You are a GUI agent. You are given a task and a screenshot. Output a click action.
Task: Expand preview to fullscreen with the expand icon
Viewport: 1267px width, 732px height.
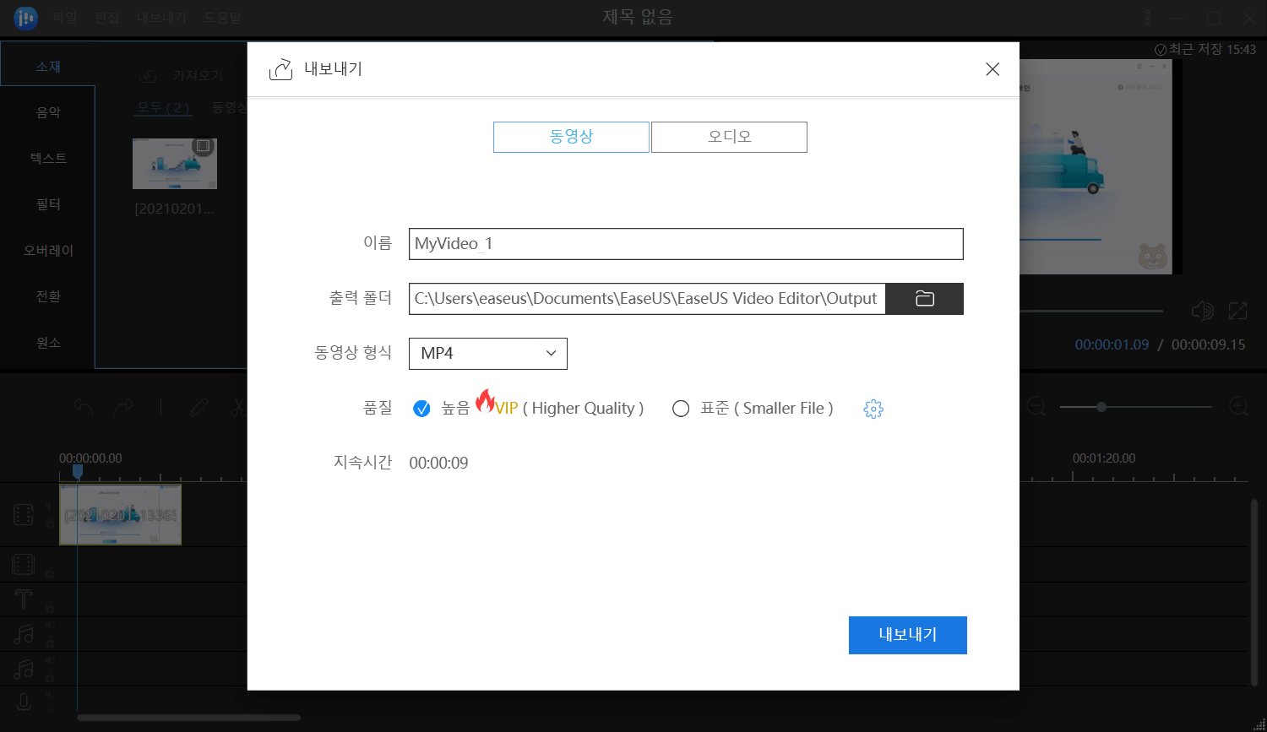click(1237, 310)
